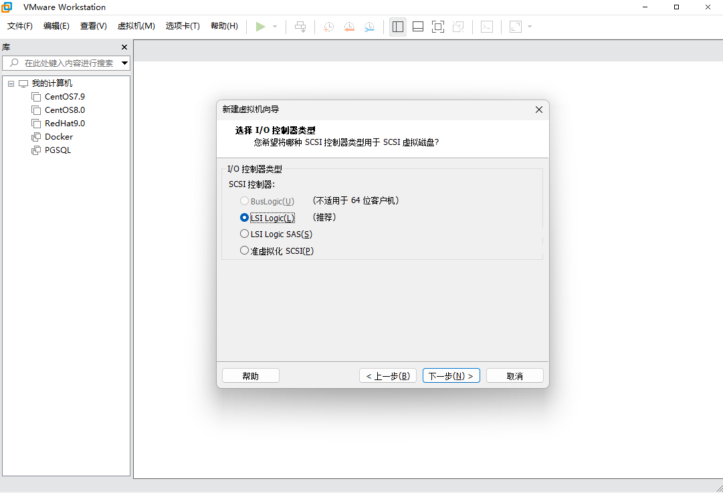
Task: Open the 帮助(H) menu
Action: coord(224,26)
